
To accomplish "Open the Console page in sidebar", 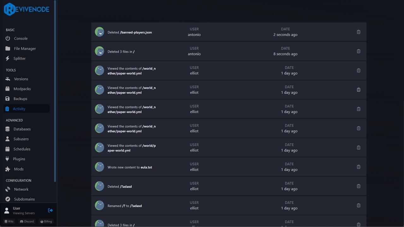I will click(21, 38).
